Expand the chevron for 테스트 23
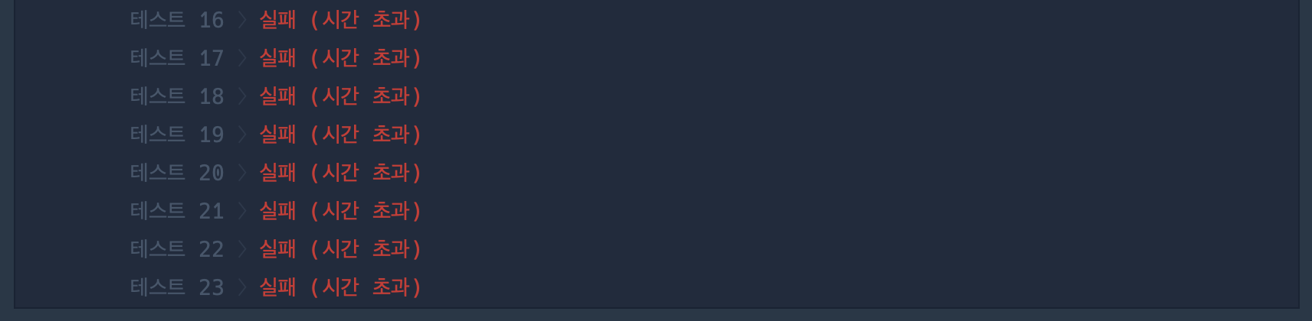1312x321 pixels. pyautogui.click(x=242, y=287)
